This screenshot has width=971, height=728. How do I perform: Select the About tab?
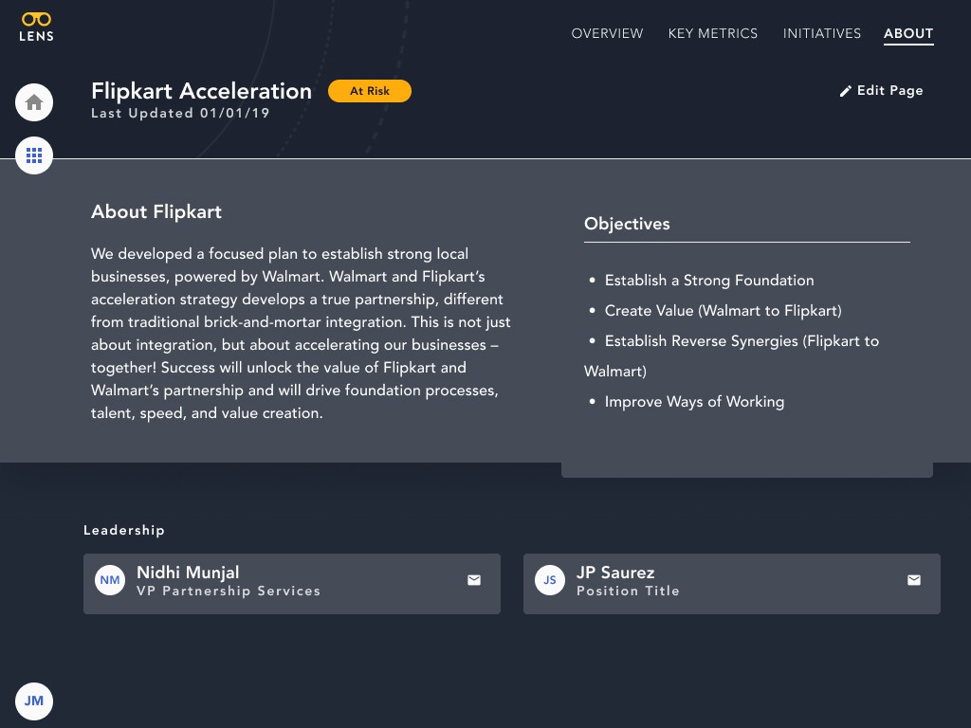(908, 34)
